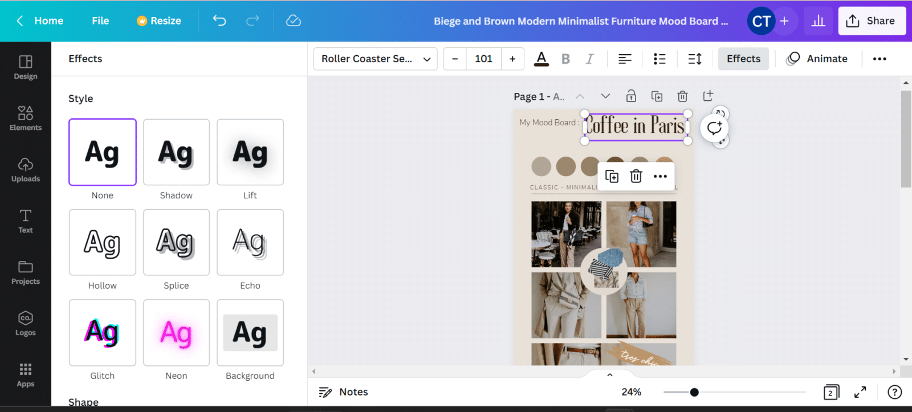Open the Apps sidebar panel

[x=26, y=375]
